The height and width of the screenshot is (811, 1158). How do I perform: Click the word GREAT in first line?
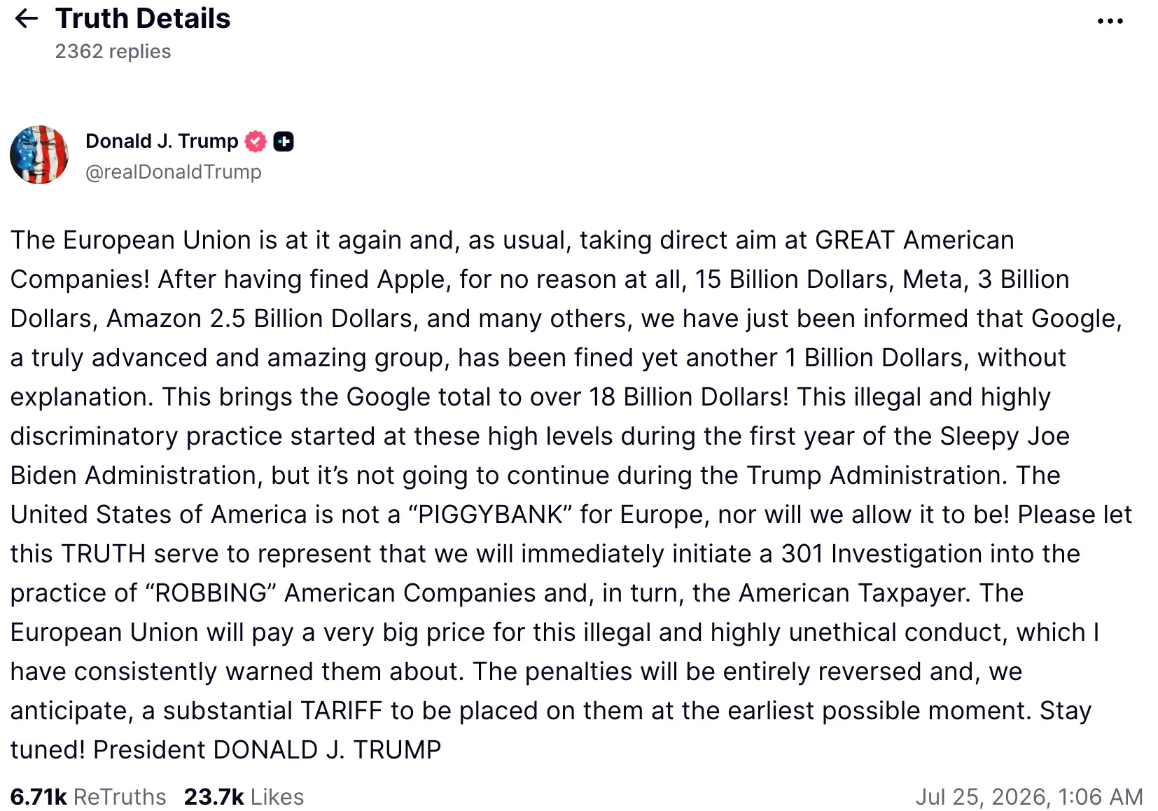pos(855,240)
